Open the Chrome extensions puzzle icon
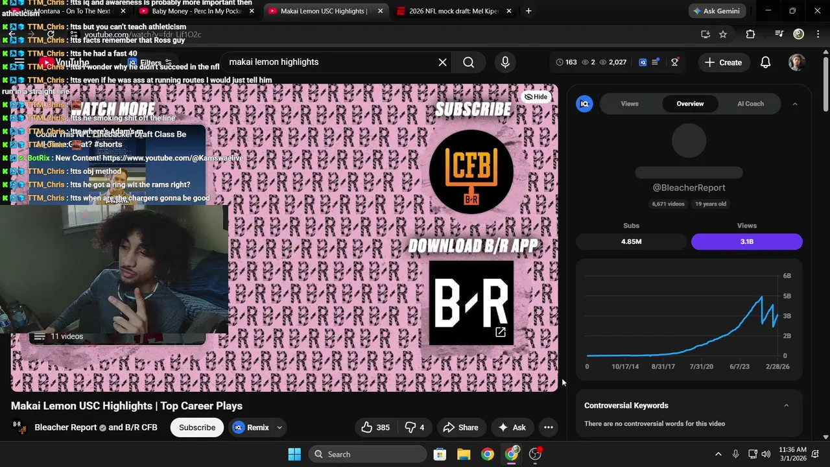This screenshot has width=830, height=467. (750, 34)
